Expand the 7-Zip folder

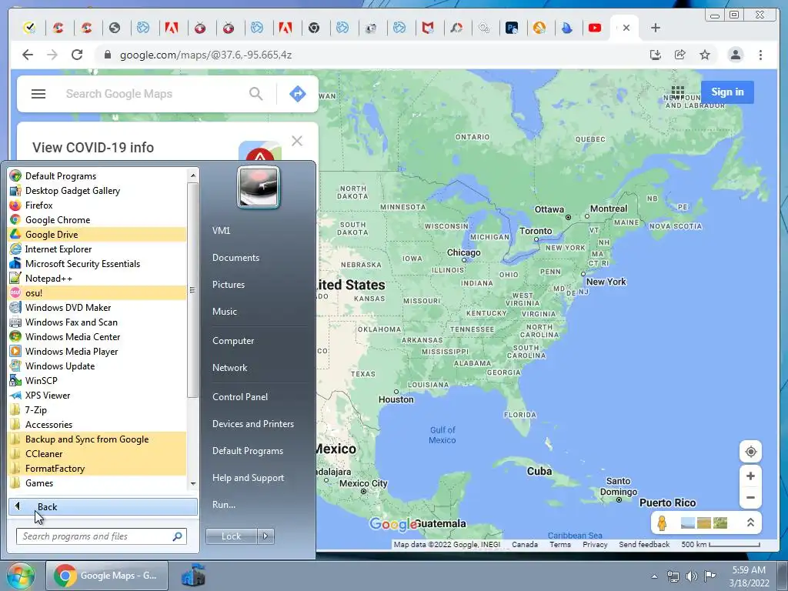pyautogui.click(x=35, y=409)
